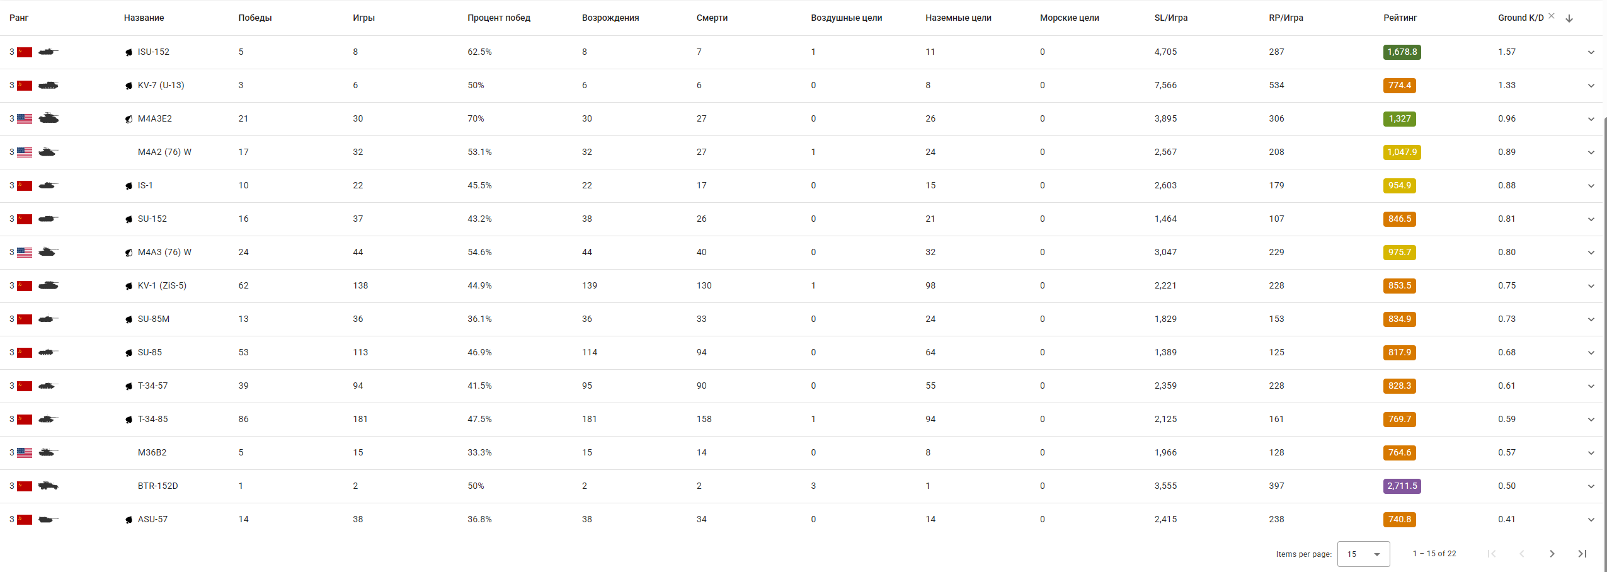Click the purple 2,711.5 rating badge
The width and height of the screenshot is (1607, 572).
[x=1402, y=486]
